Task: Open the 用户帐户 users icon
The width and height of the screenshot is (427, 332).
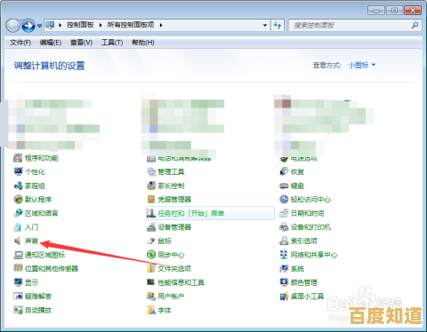Action: (151, 296)
